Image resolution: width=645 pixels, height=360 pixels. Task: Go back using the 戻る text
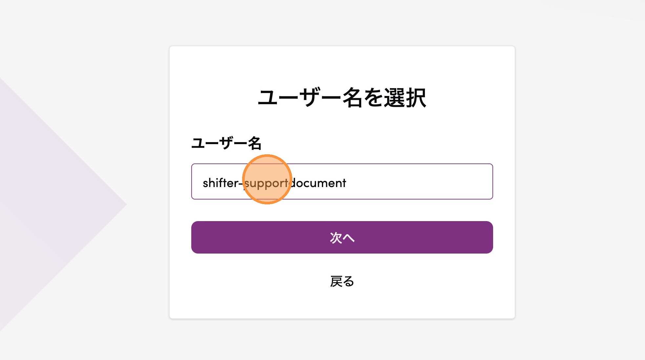coord(342,281)
